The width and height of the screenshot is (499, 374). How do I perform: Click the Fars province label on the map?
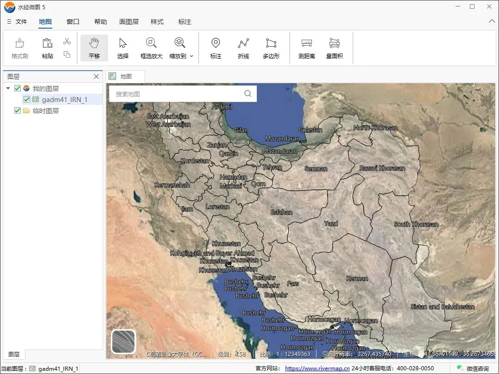pos(293,284)
